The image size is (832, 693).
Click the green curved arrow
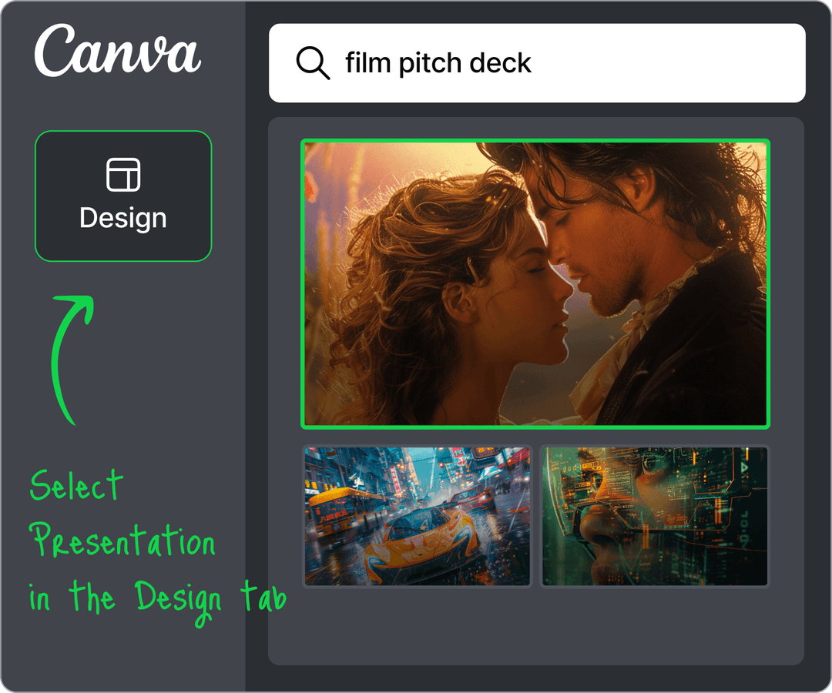point(72,360)
